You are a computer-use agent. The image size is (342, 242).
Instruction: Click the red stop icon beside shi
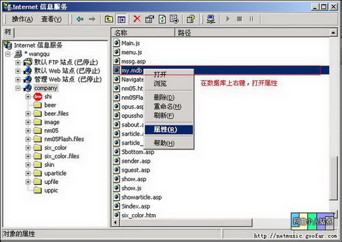tap(38, 96)
